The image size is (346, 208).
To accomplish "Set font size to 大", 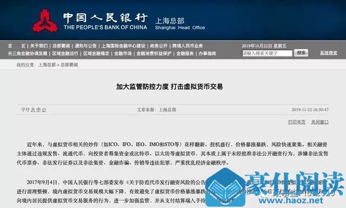I will point(33,110).
